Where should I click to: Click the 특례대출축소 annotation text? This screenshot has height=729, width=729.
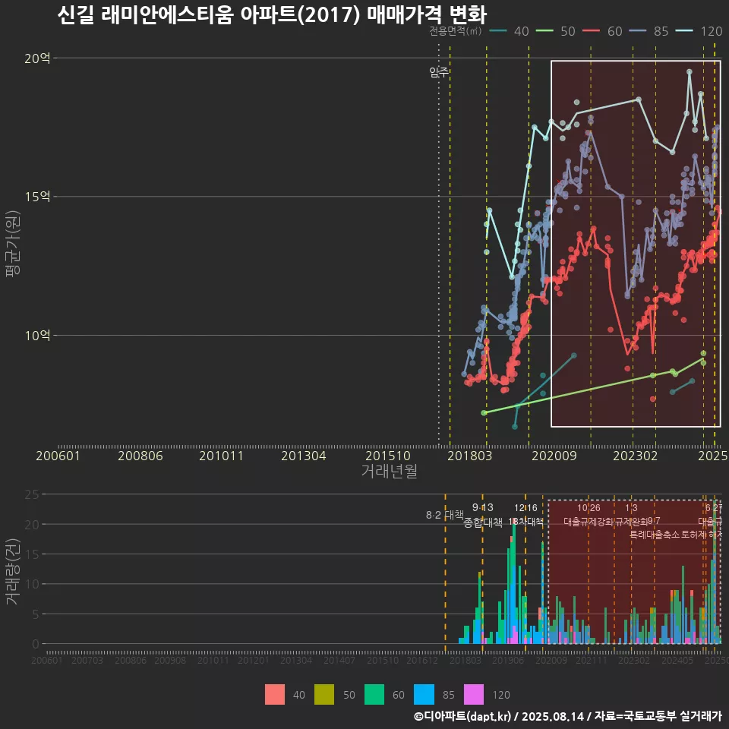pyautogui.click(x=655, y=535)
